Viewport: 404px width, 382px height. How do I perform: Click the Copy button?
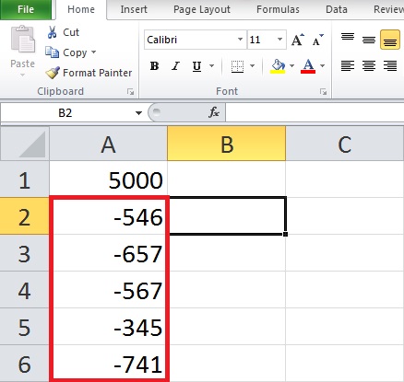click(x=70, y=52)
